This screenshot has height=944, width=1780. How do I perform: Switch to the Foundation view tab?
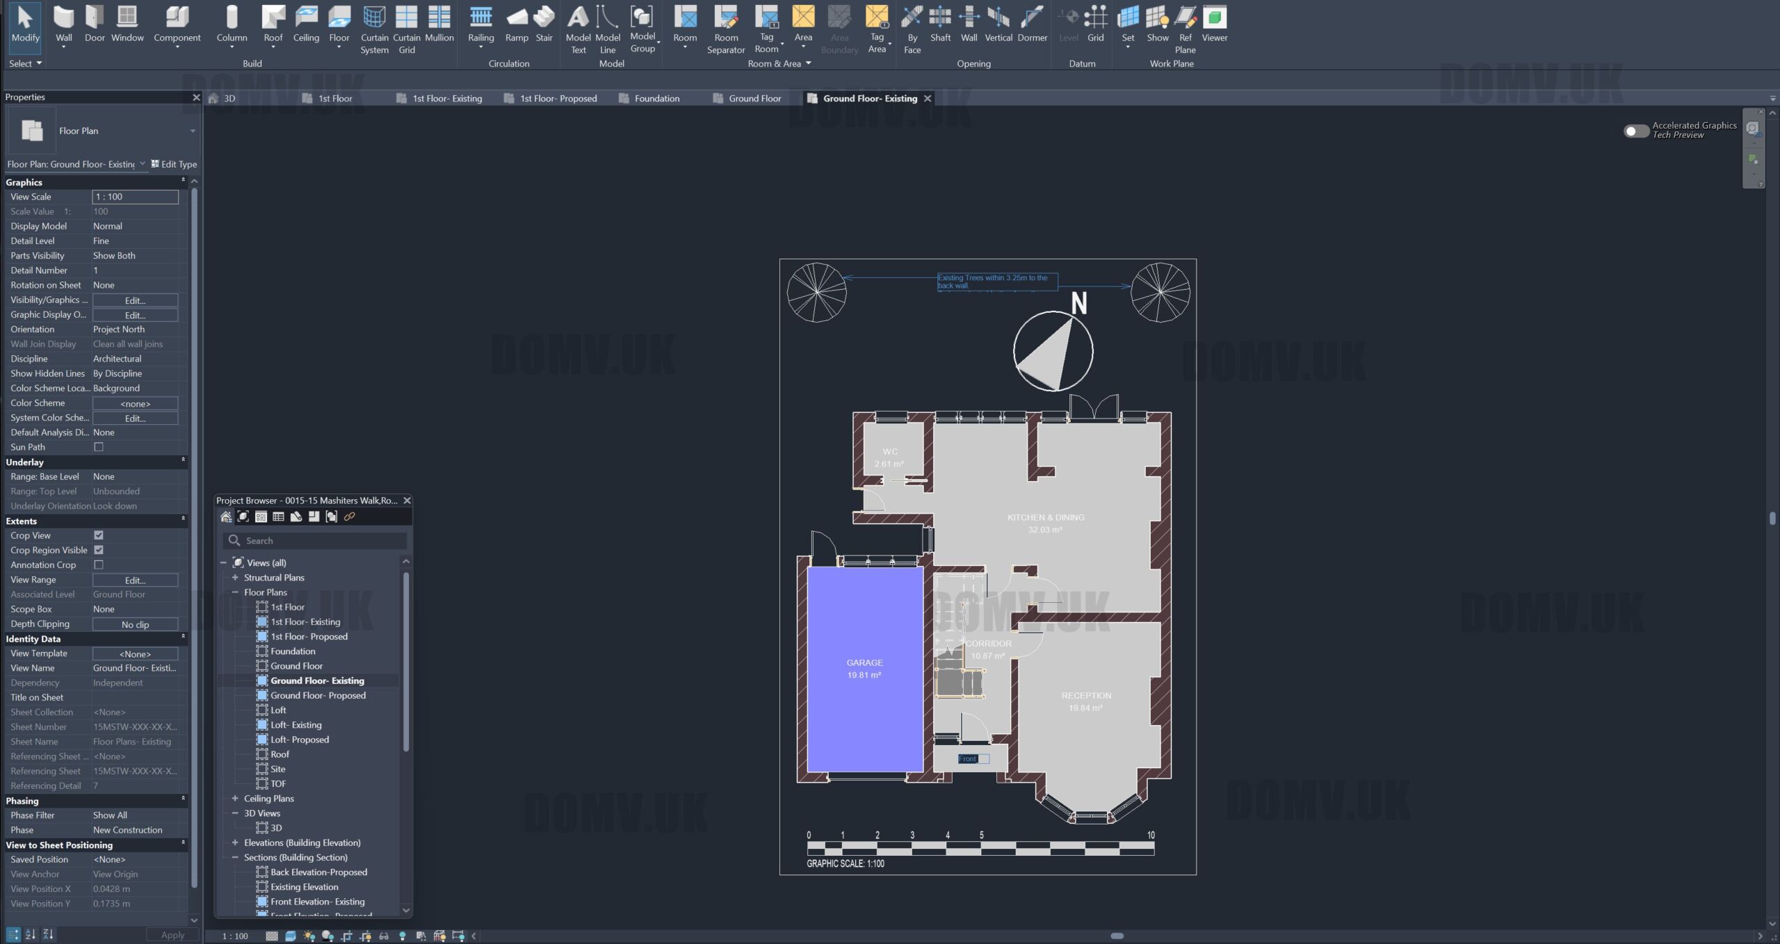point(656,99)
